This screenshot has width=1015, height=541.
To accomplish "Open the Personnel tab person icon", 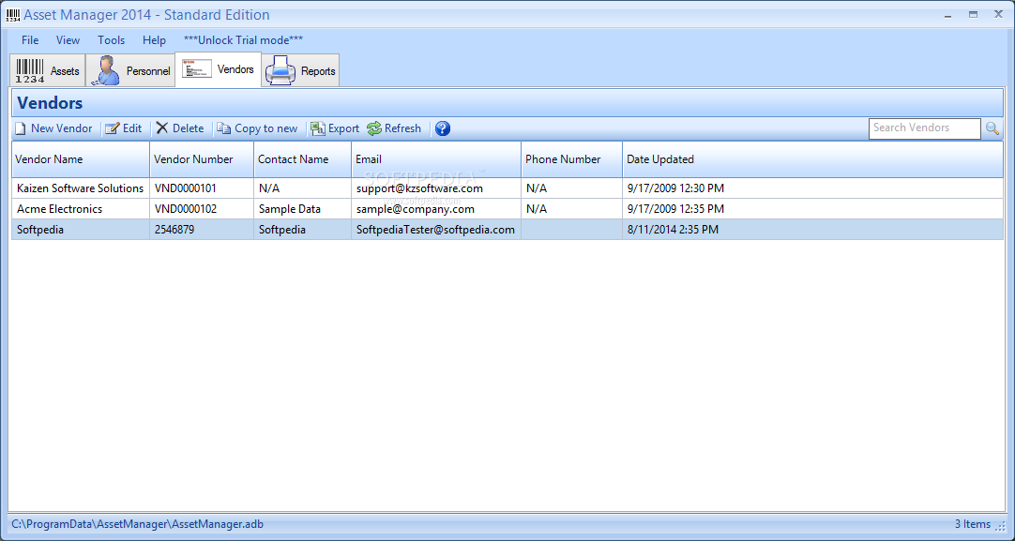I will (105, 70).
